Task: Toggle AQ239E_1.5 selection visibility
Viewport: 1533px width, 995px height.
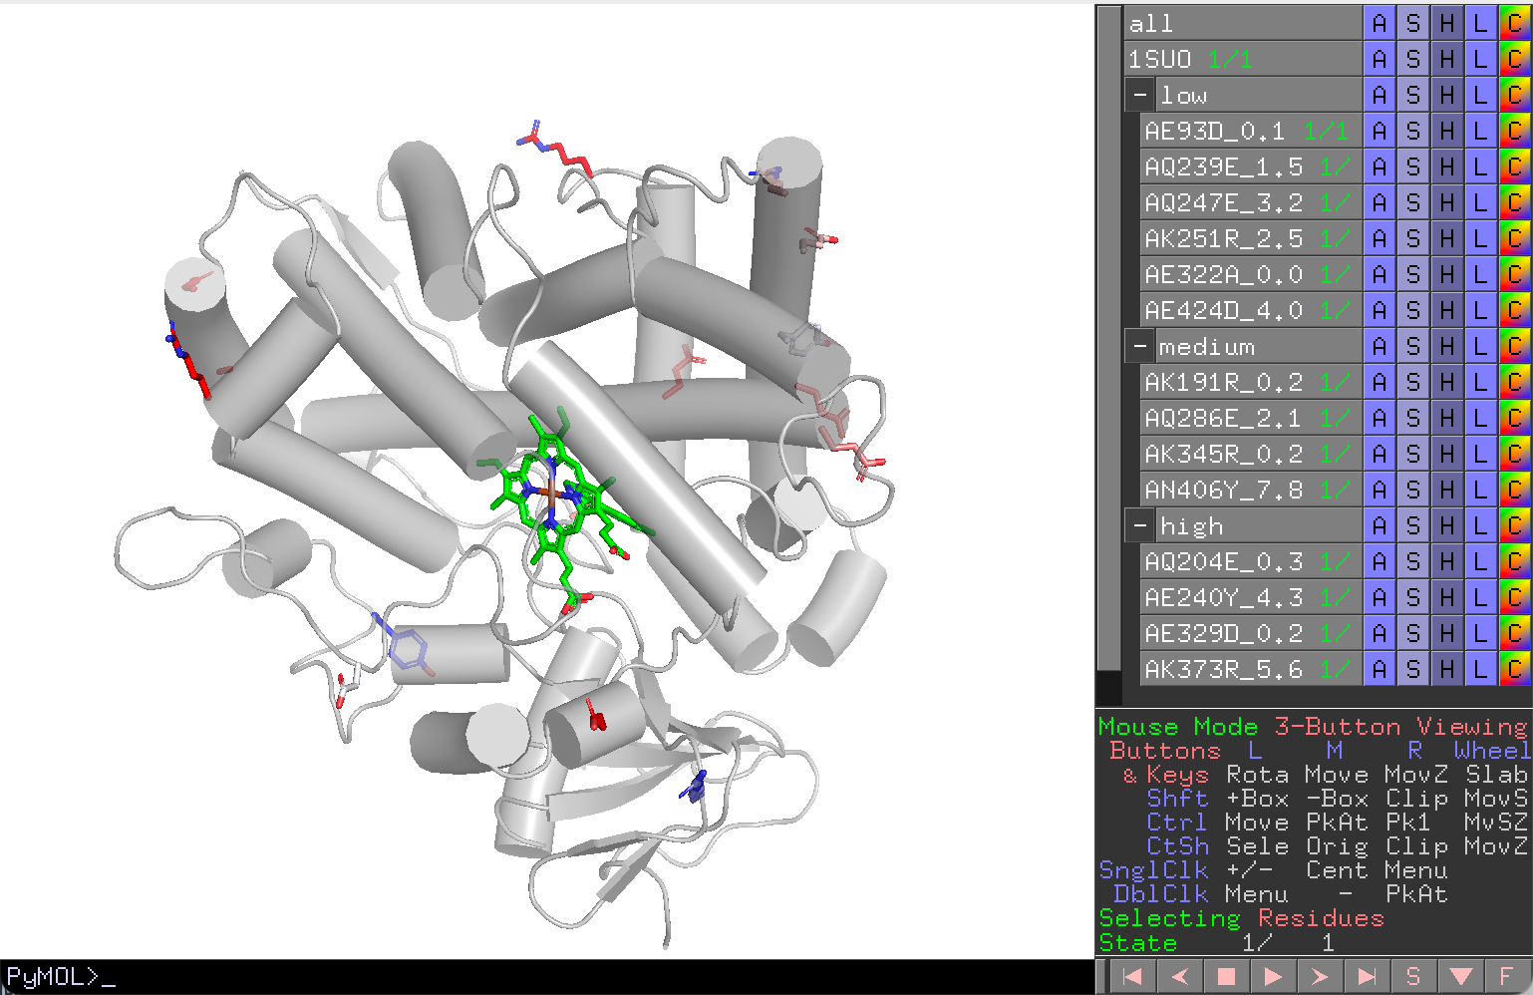Action: (1251, 166)
